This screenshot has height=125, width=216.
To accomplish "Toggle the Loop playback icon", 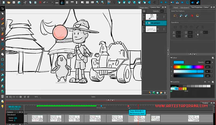I will tap(187, 2).
